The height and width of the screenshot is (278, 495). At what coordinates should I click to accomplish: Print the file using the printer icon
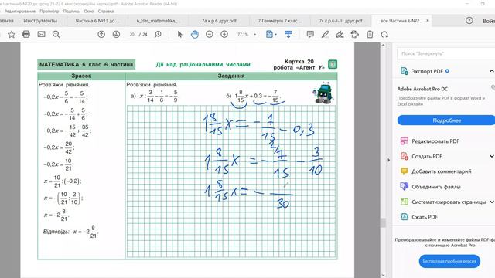(x=26, y=34)
